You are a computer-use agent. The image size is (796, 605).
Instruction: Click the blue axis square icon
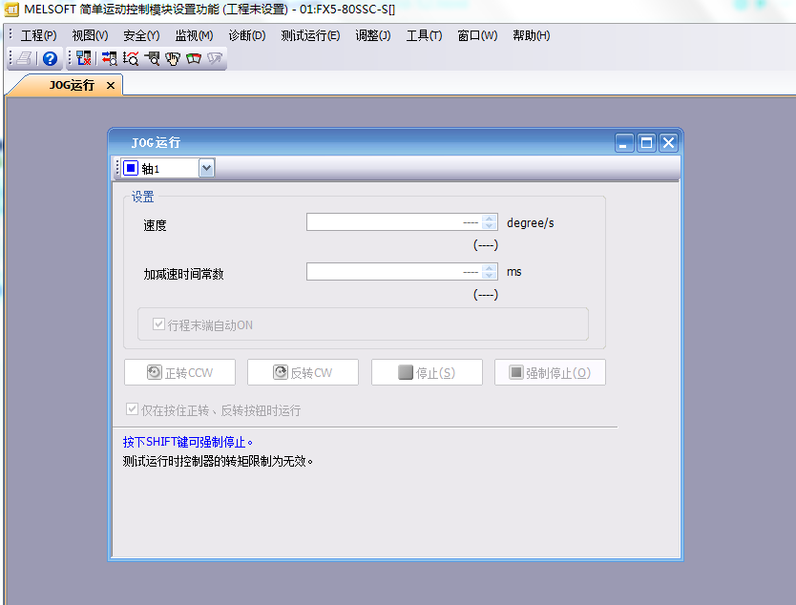tap(131, 168)
